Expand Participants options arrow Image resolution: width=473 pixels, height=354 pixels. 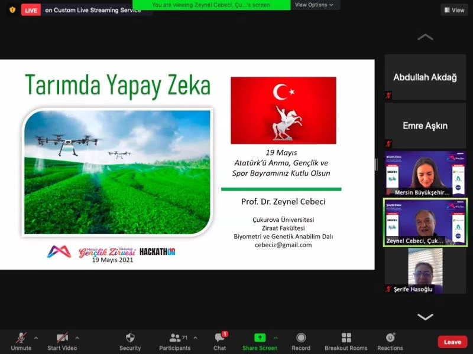pyautogui.click(x=195, y=338)
